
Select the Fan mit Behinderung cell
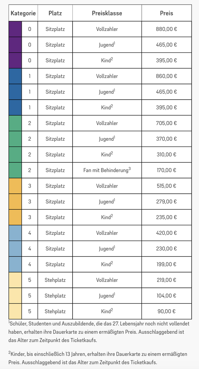point(107,170)
